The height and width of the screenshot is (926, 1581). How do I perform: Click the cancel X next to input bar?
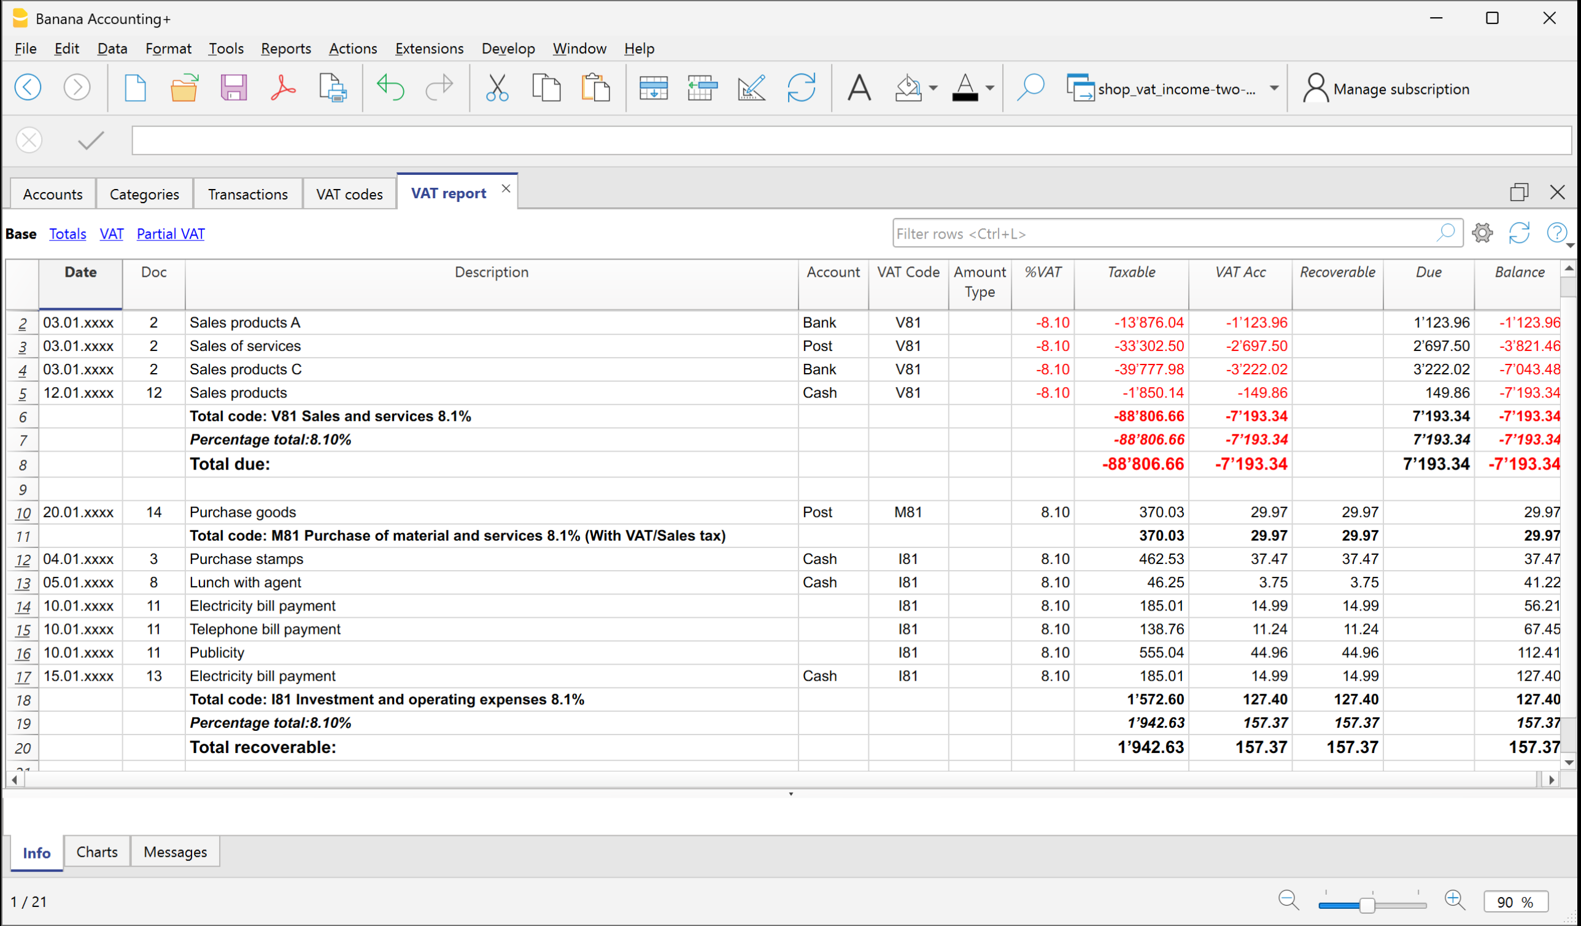tap(29, 141)
